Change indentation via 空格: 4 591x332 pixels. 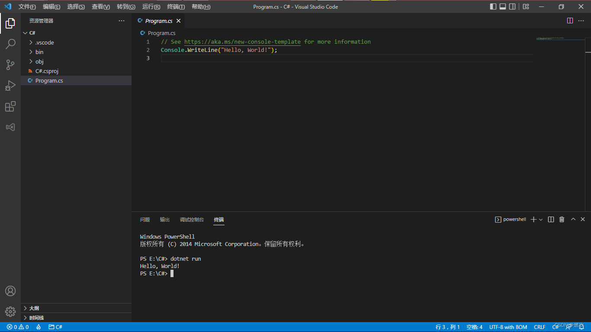pyautogui.click(x=474, y=327)
